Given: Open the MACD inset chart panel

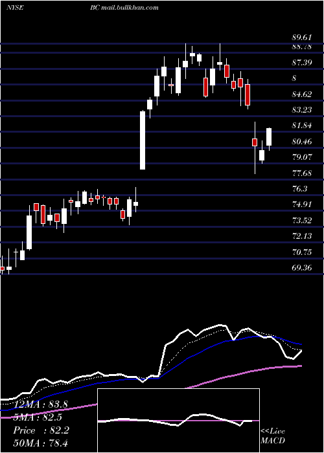Looking at the screenshot, I should point(178,421).
